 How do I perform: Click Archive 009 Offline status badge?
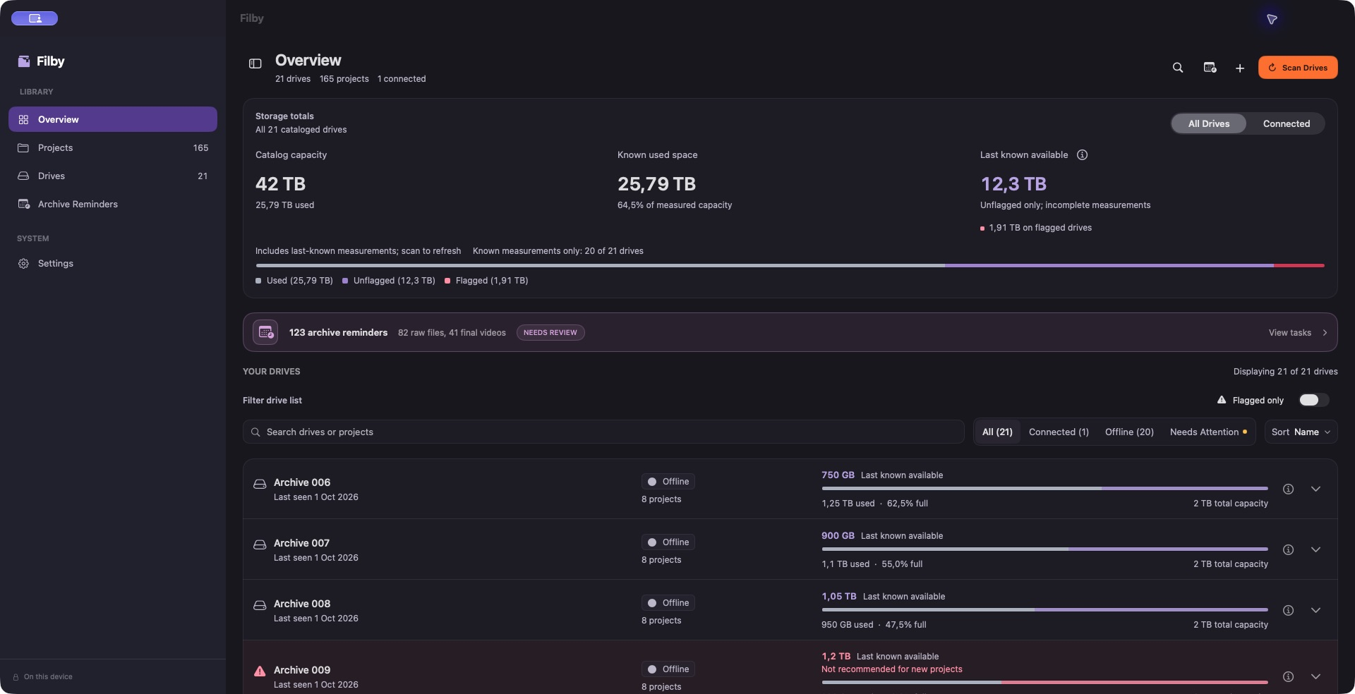tap(668, 669)
